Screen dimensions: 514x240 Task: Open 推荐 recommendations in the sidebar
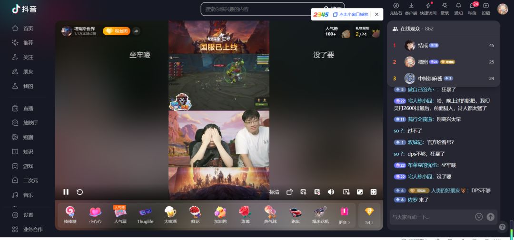(23, 43)
